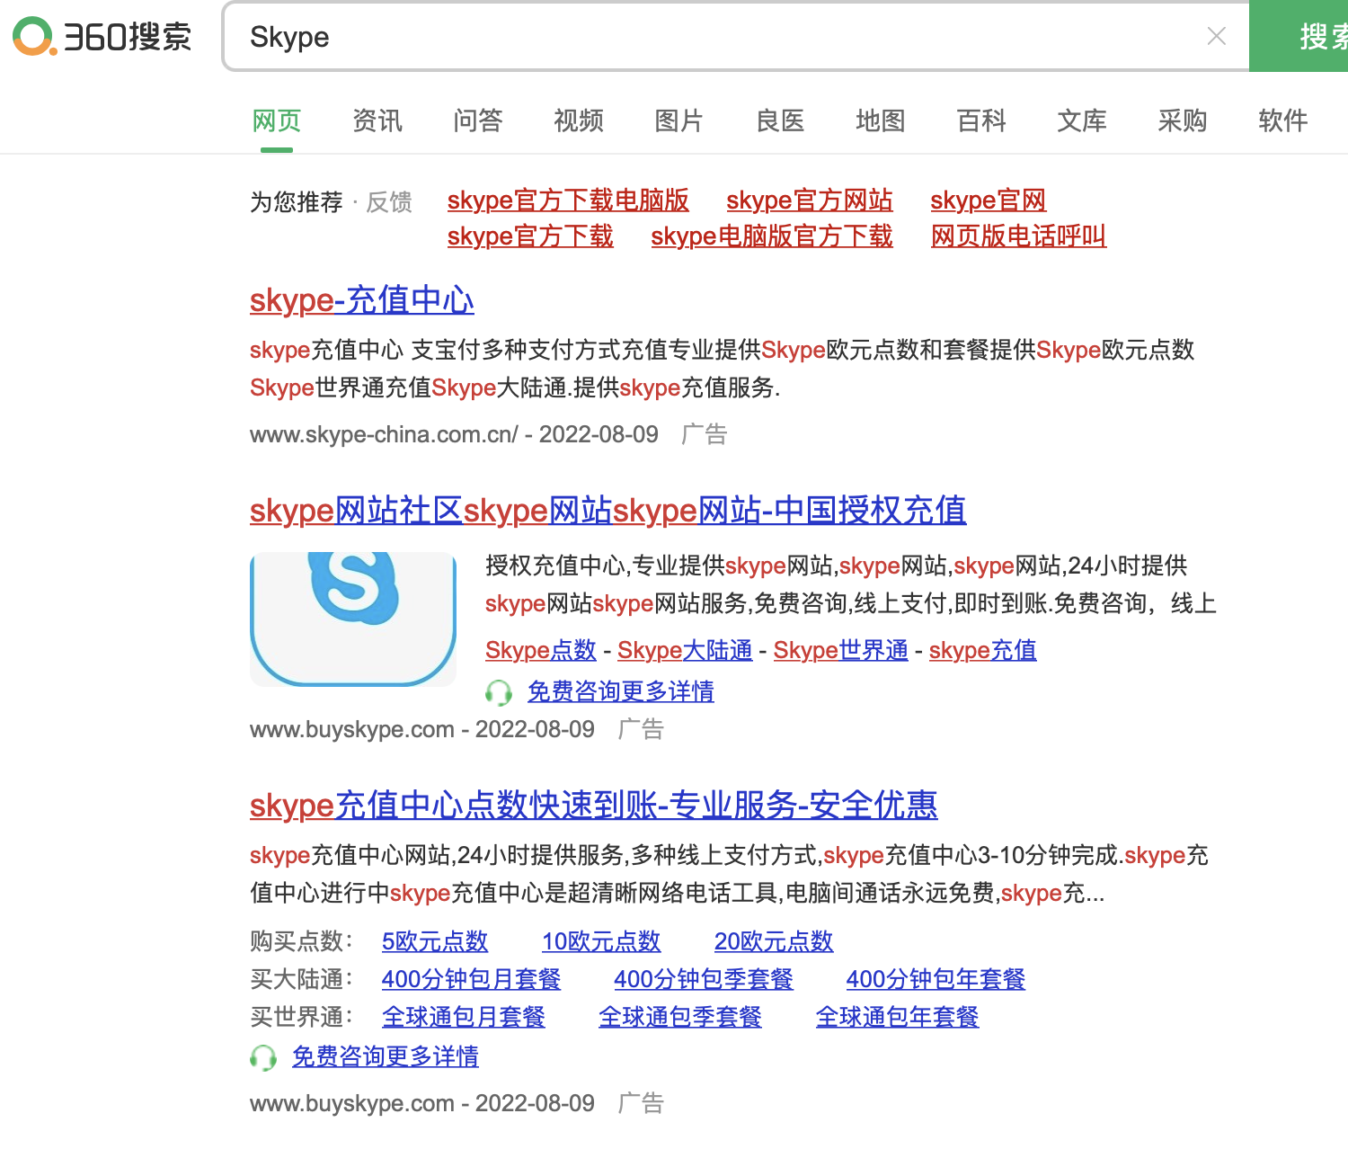Open the 软件 tab

[1283, 120]
